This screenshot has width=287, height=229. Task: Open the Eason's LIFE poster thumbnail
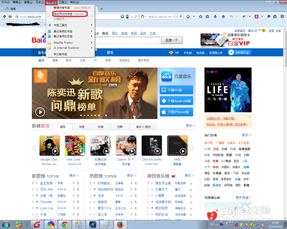click(x=228, y=90)
